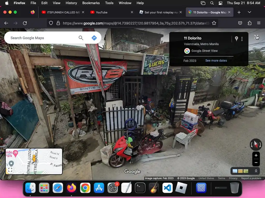Open Roblox from the Dock
The height and width of the screenshot is (198, 265).
pyautogui.click(x=181, y=188)
